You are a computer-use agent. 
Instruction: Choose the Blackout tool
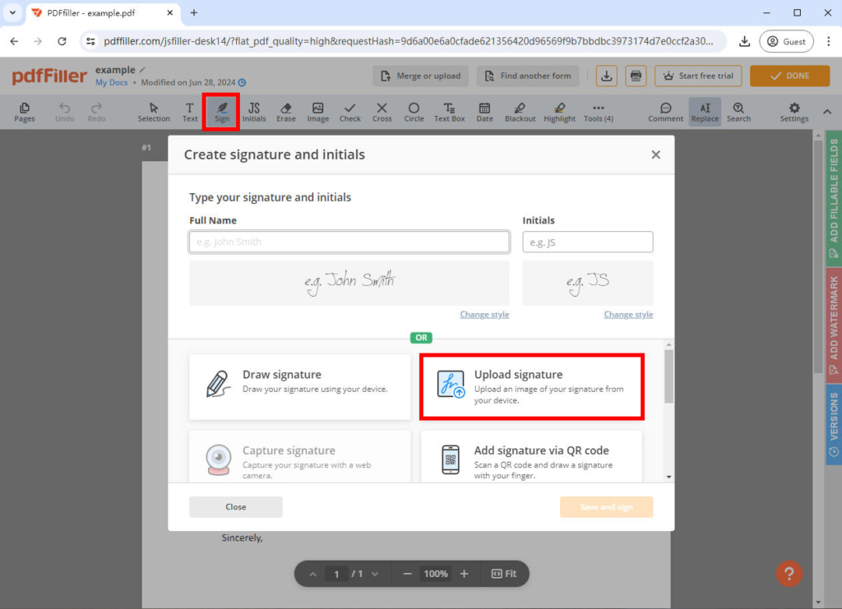[520, 112]
